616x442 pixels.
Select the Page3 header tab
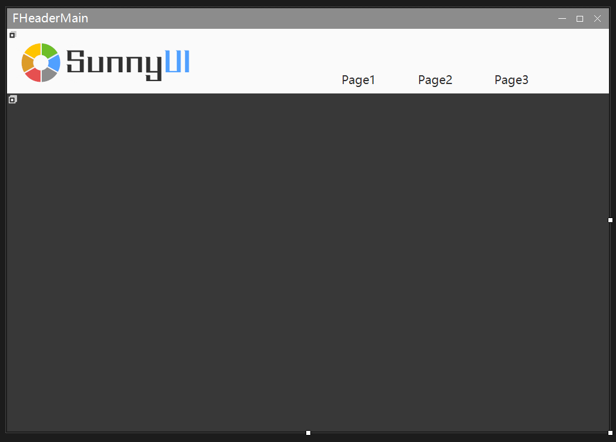click(511, 80)
